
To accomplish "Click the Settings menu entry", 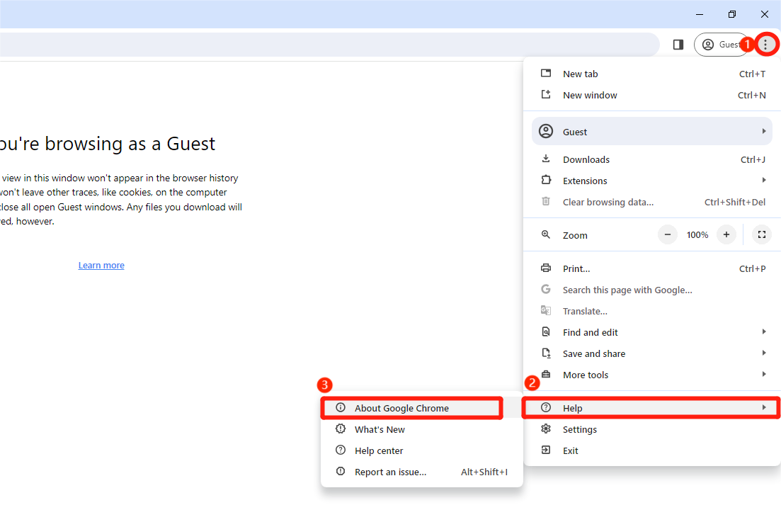I will (579, 429).
